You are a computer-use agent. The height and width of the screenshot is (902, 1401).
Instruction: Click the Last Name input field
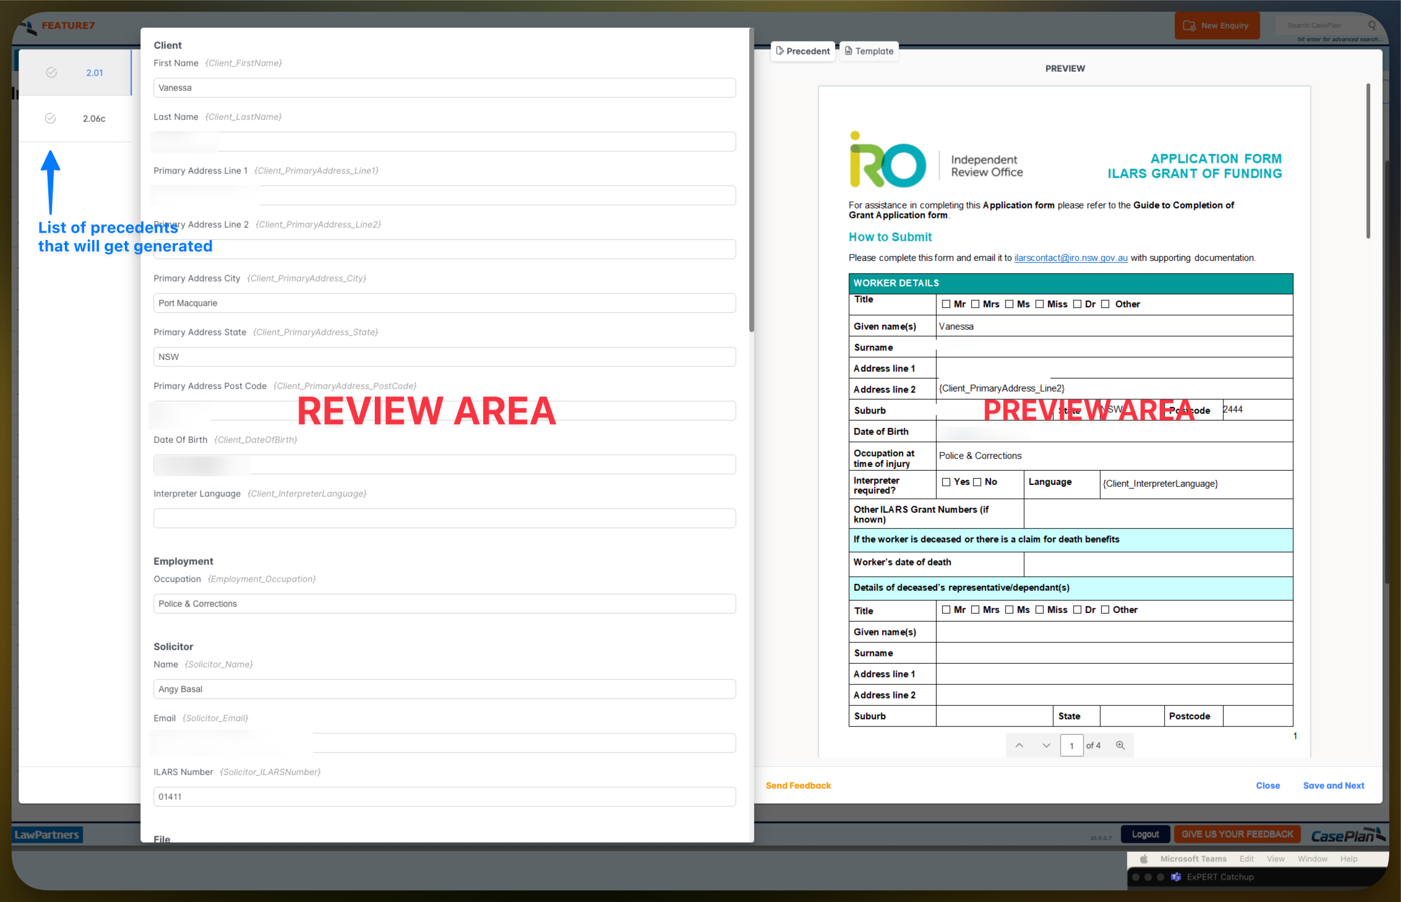445,142
